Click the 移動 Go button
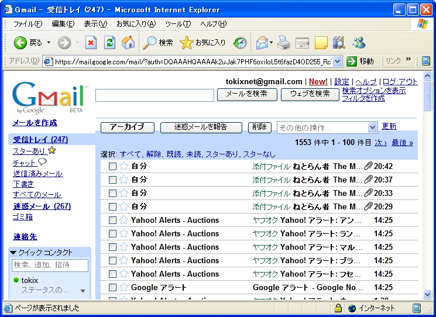 [x=361, y=61]
